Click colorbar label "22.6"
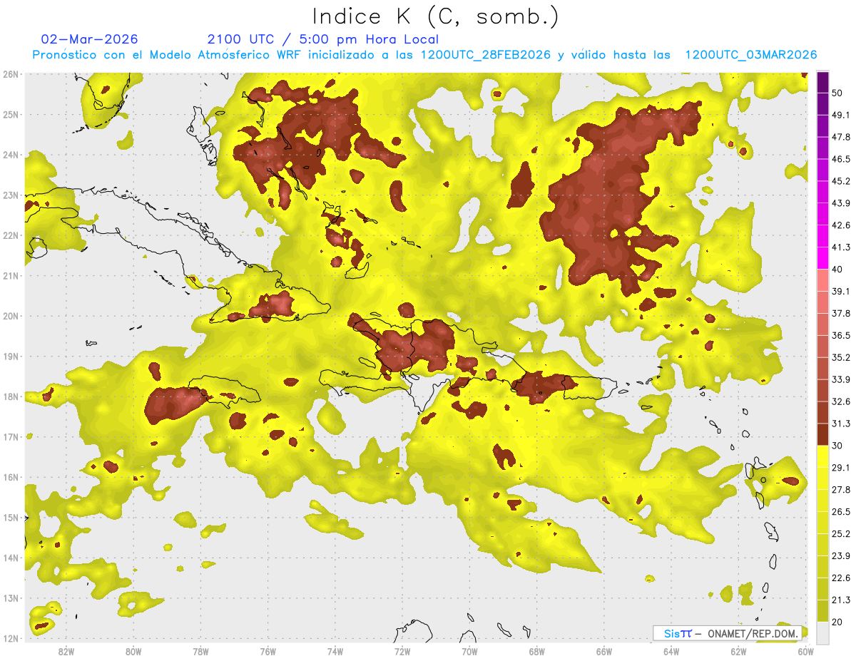The height and width of the screenshot is (661, 856). pyautogui.click(x=841, y=578)
